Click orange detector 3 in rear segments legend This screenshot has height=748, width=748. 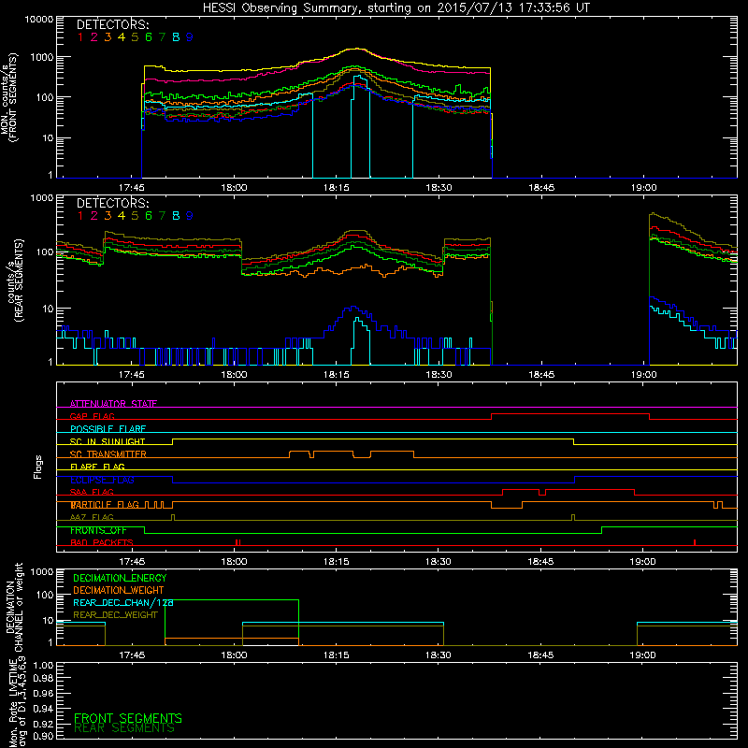pos(108,216)
